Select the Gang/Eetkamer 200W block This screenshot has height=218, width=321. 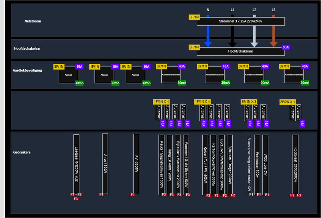point(169,165)
